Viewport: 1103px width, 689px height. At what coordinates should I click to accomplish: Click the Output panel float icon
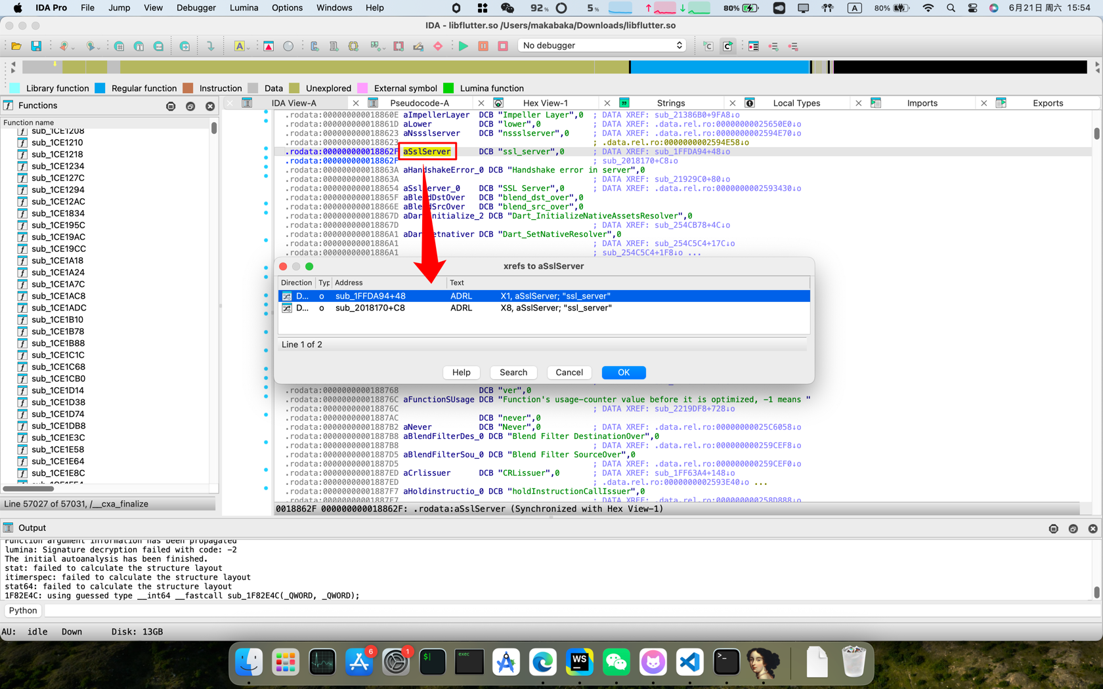[1073, 528]
